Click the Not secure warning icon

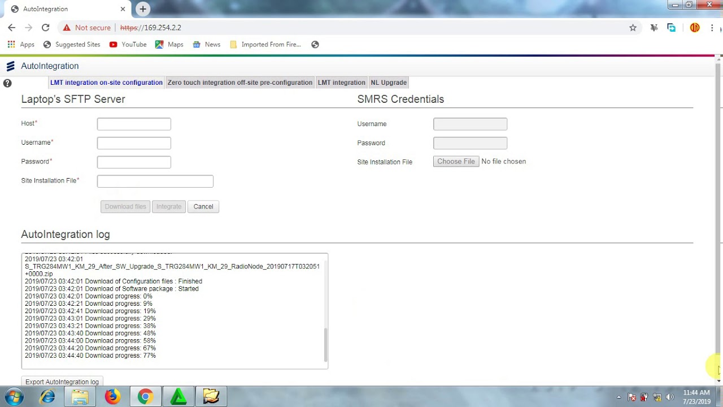tap(67, 28)
